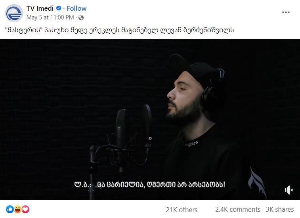Follow the TV Imedi page
Viewport: 300px width, 218px height.
[x=76, y=8]
